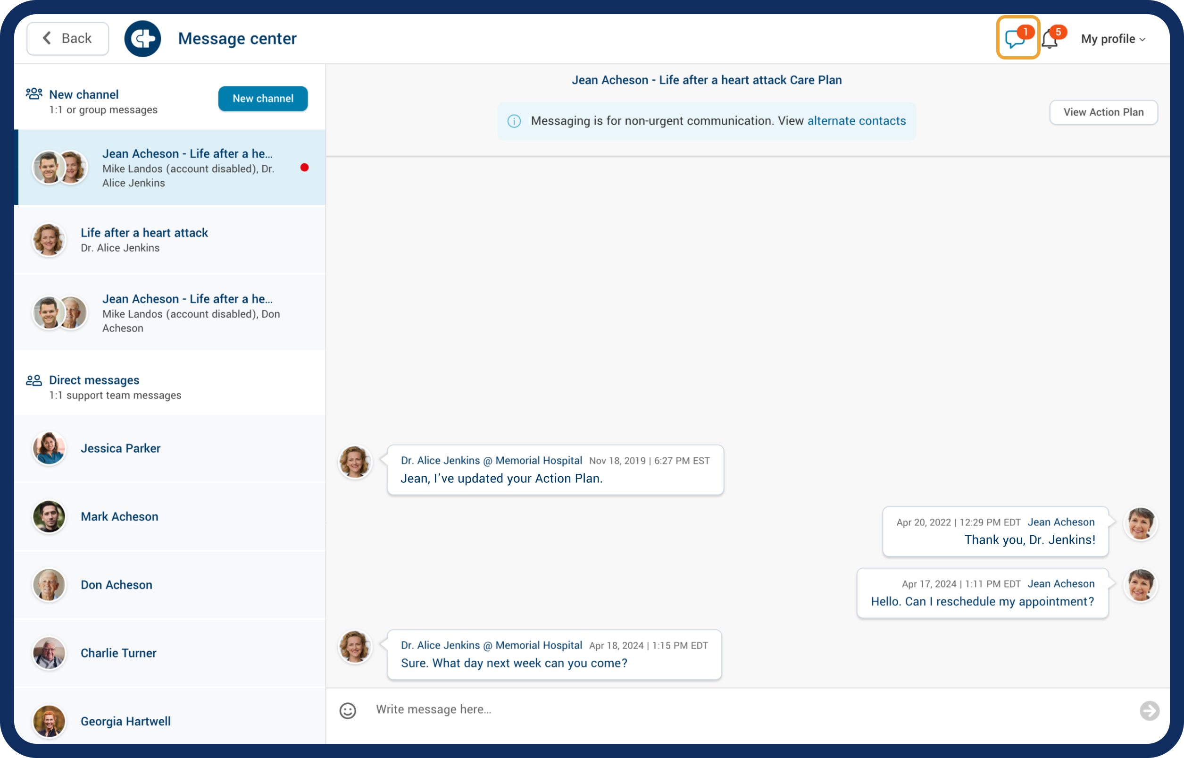The height and width of the screenshot is (758, 1184).
Task: Open the emoji picker smiley icon
Action: pos(348,710)
